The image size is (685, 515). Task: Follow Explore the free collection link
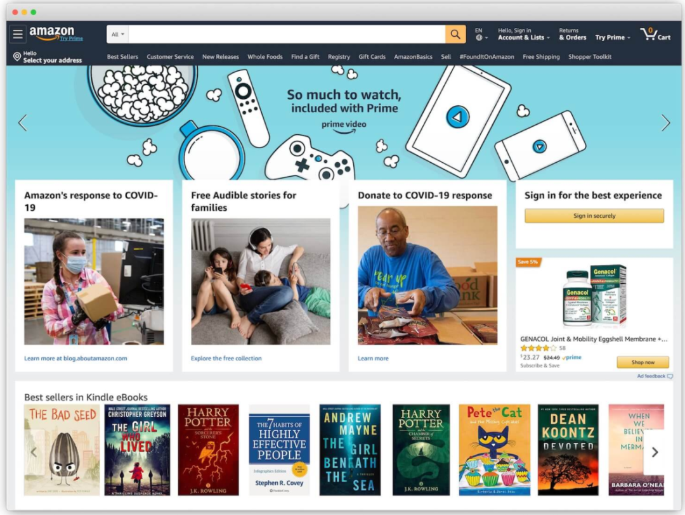point(226,359)
